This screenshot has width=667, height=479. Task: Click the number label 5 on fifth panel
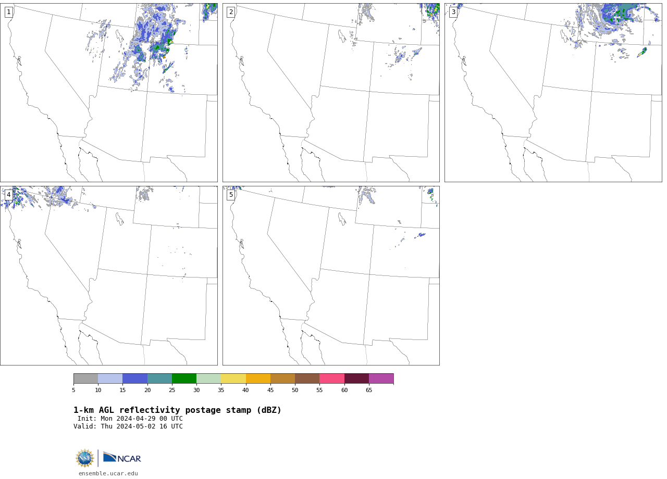(x=231, y=195)
